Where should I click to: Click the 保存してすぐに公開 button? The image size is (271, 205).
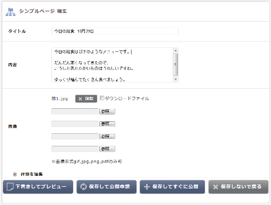point(172,187)
